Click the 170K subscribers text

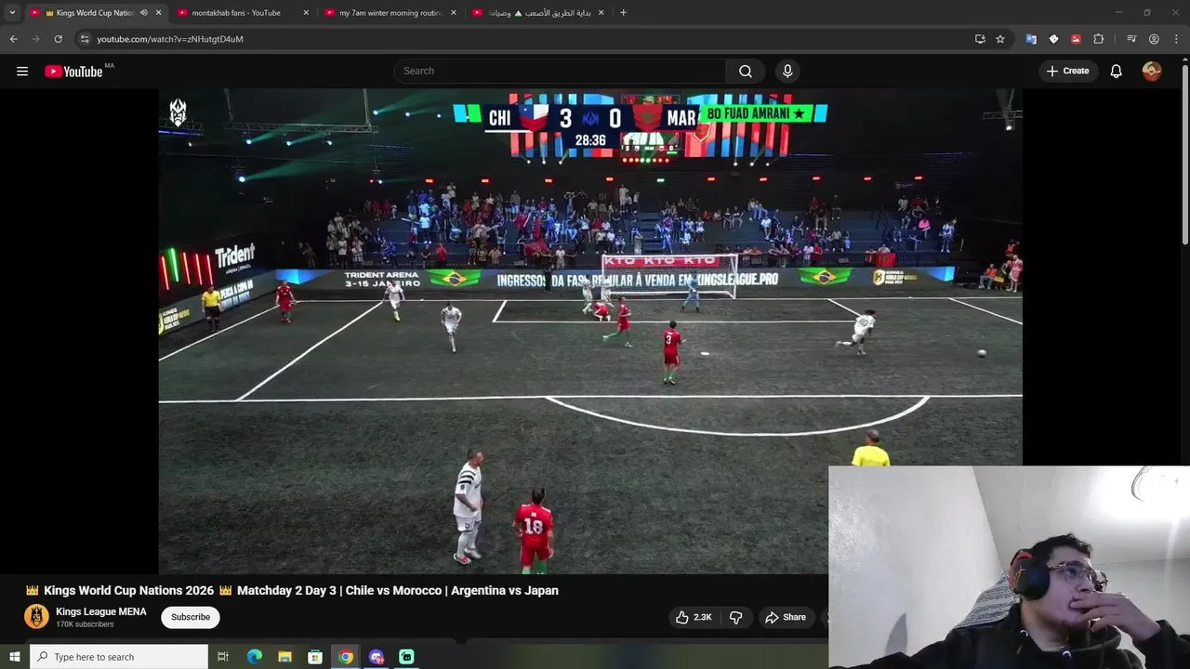(85, 624)
